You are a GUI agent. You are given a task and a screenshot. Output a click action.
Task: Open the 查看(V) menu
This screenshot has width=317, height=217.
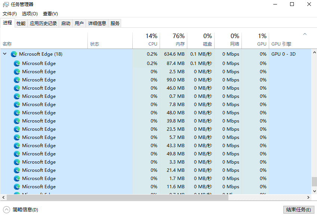pos(50,13)
